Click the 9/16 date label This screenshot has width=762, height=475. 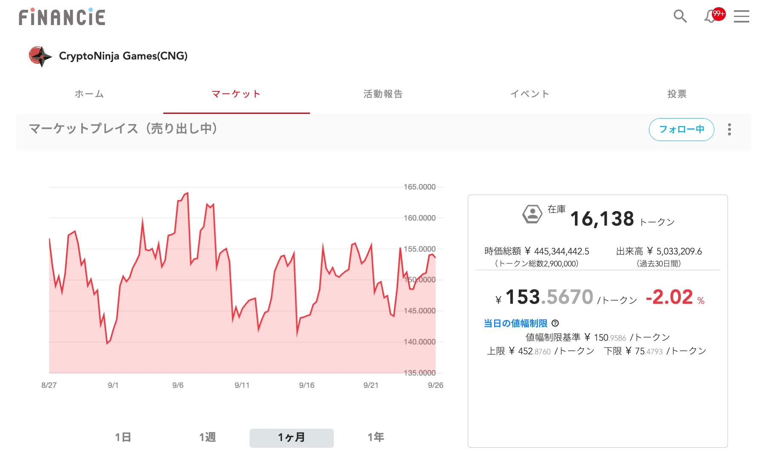[307, 385]
